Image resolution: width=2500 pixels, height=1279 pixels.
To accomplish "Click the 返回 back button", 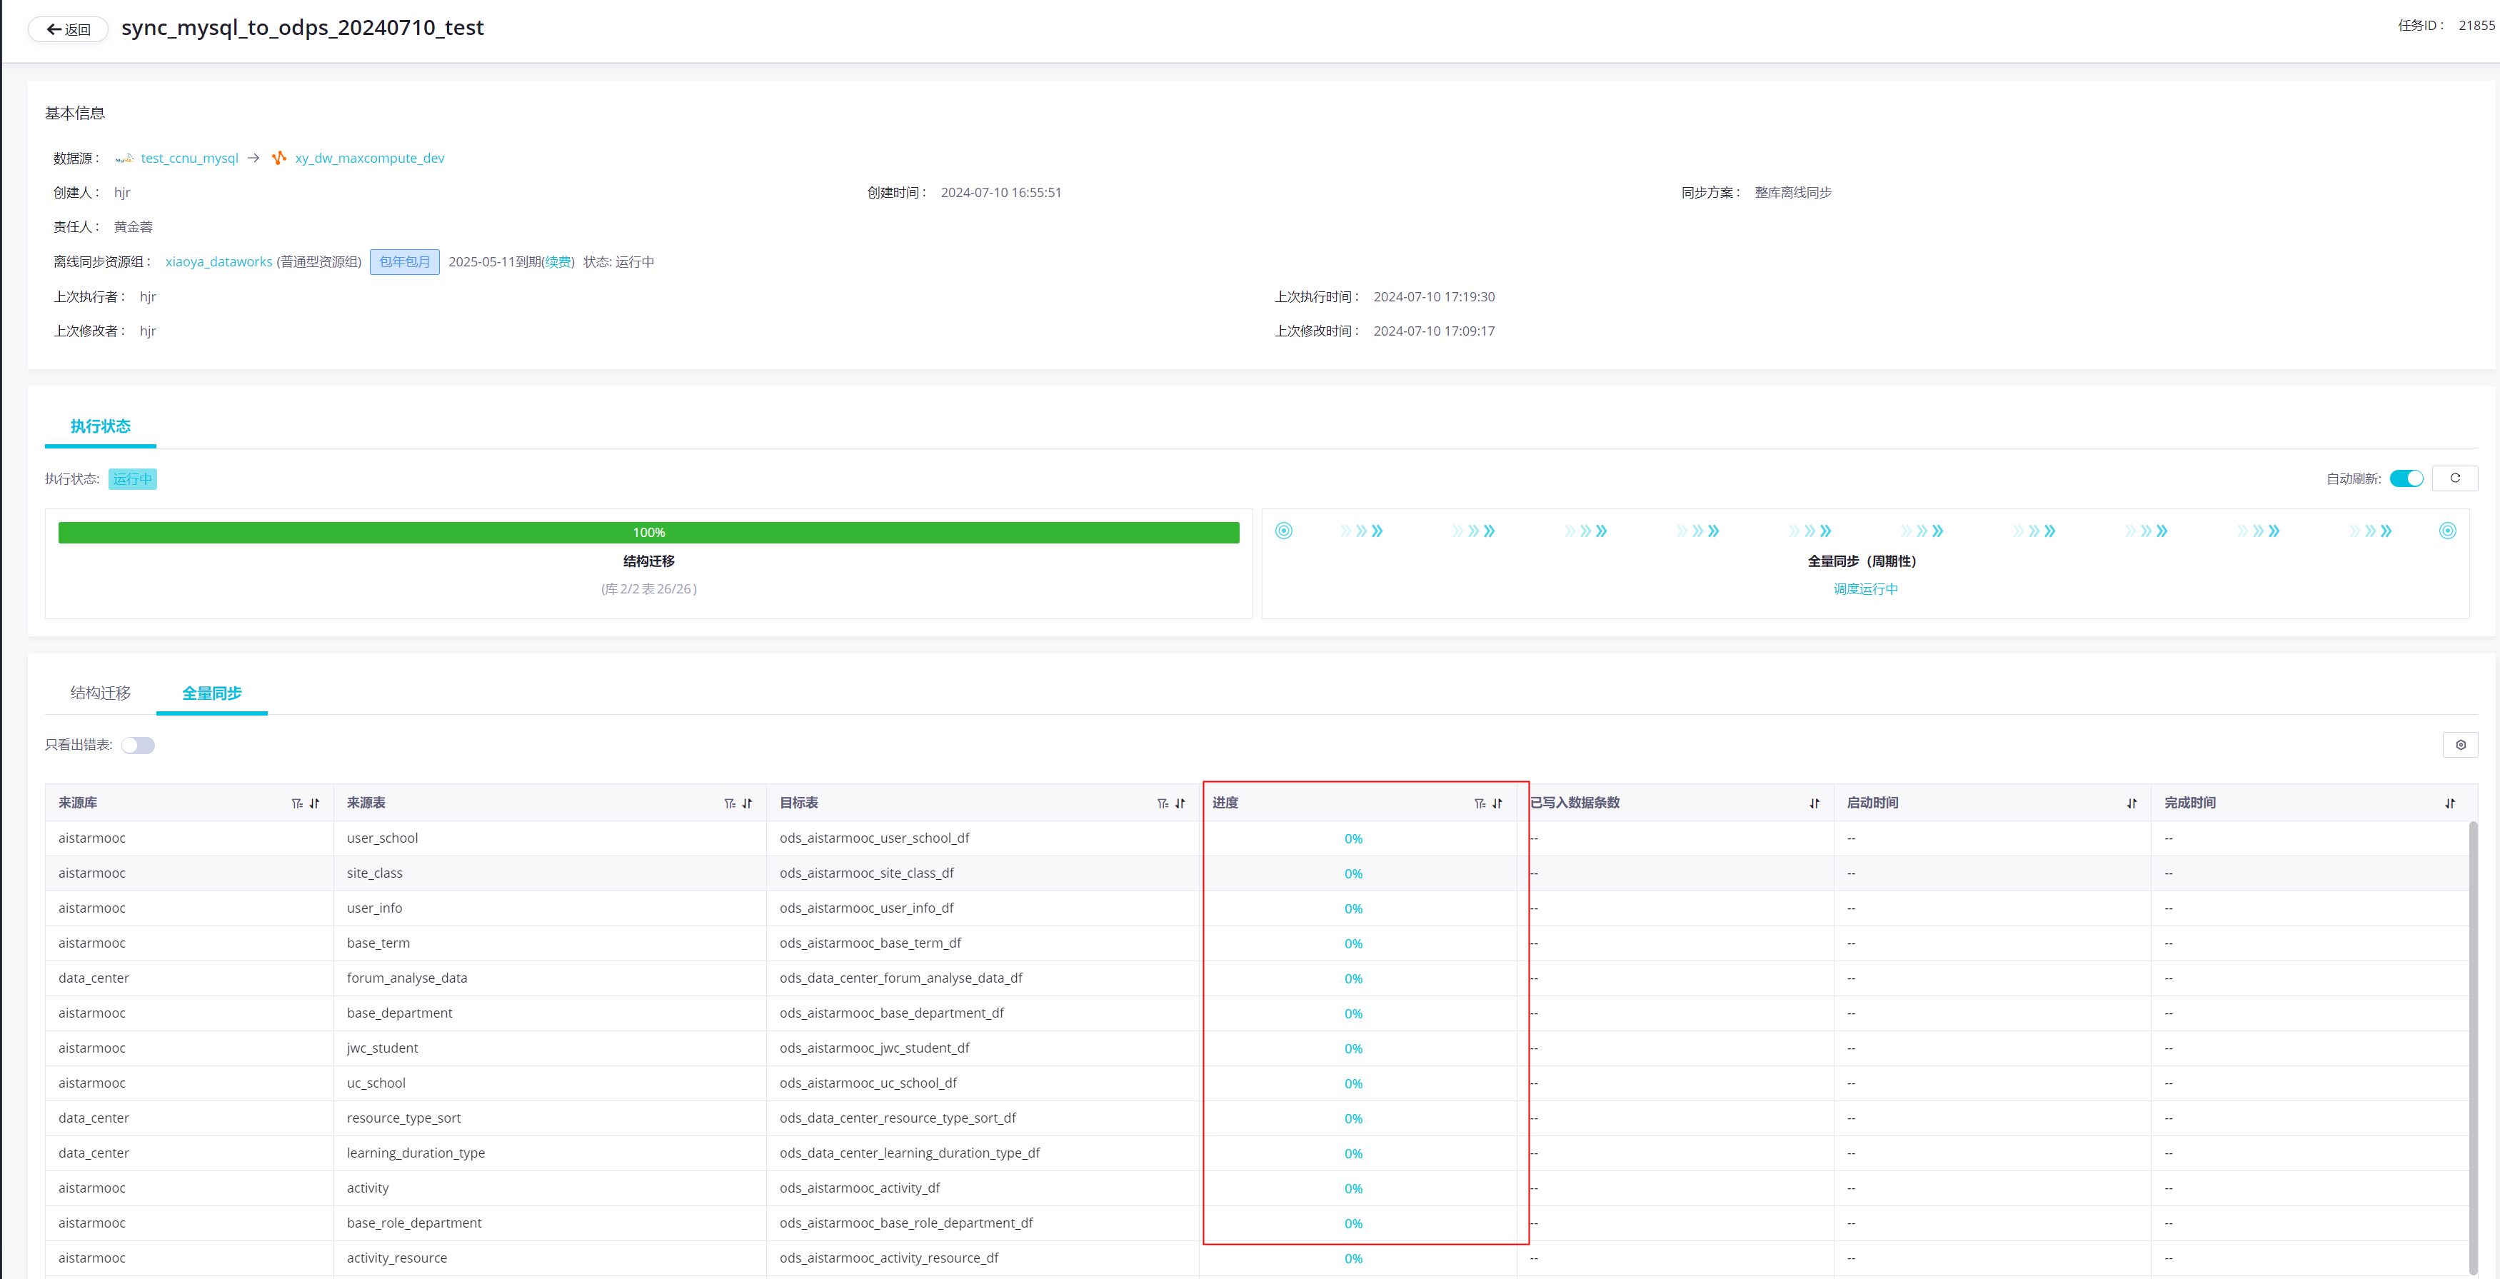I will (68, 29).
